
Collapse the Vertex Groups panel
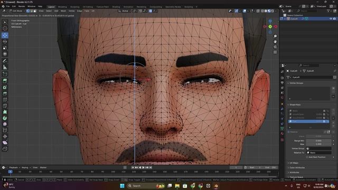tap(296, 83)
